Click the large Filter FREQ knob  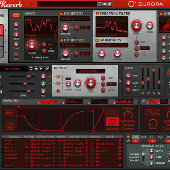click(x=91, y=83)
